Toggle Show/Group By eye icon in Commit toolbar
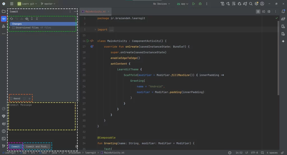Viewport: 287px width, 155px height. pyautogui.click(x=27, y=19)
